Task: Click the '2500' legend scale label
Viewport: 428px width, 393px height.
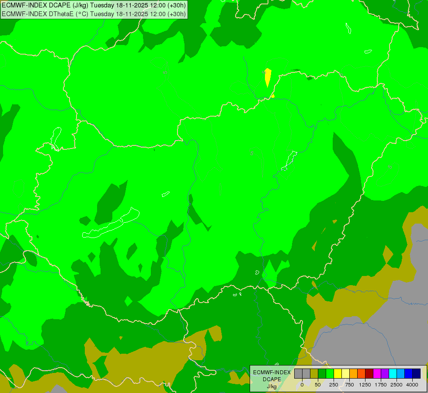Action: click(397, 385)
